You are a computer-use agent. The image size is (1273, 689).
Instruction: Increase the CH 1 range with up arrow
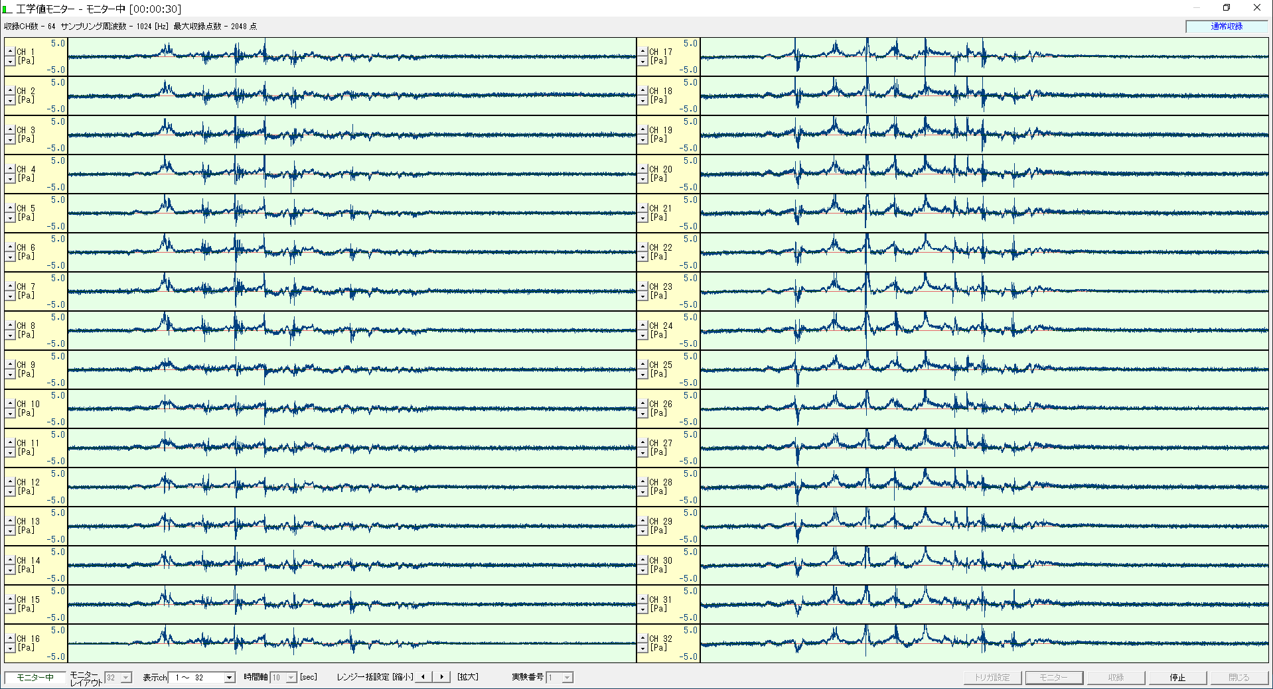point(10,52)
